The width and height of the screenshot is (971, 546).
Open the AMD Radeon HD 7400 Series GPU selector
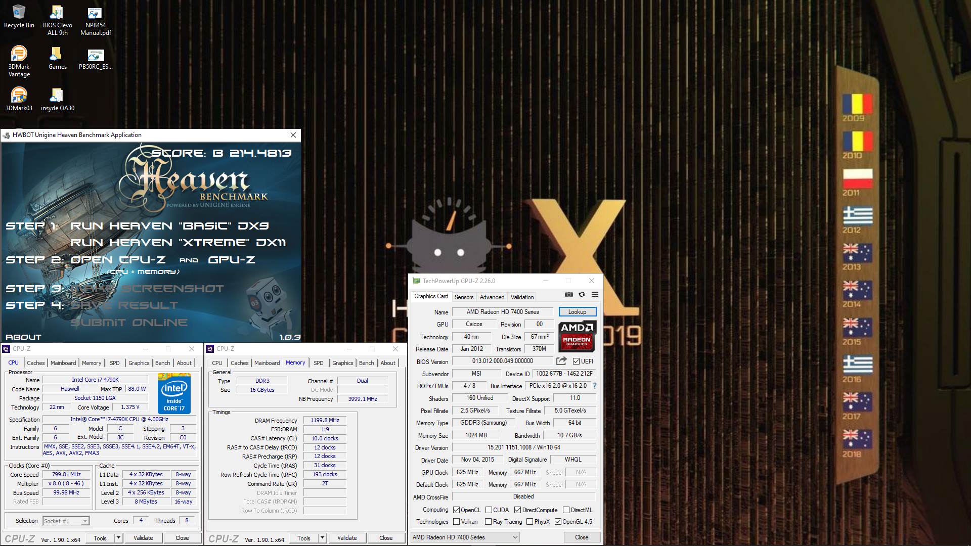click(x=465, y=537)
